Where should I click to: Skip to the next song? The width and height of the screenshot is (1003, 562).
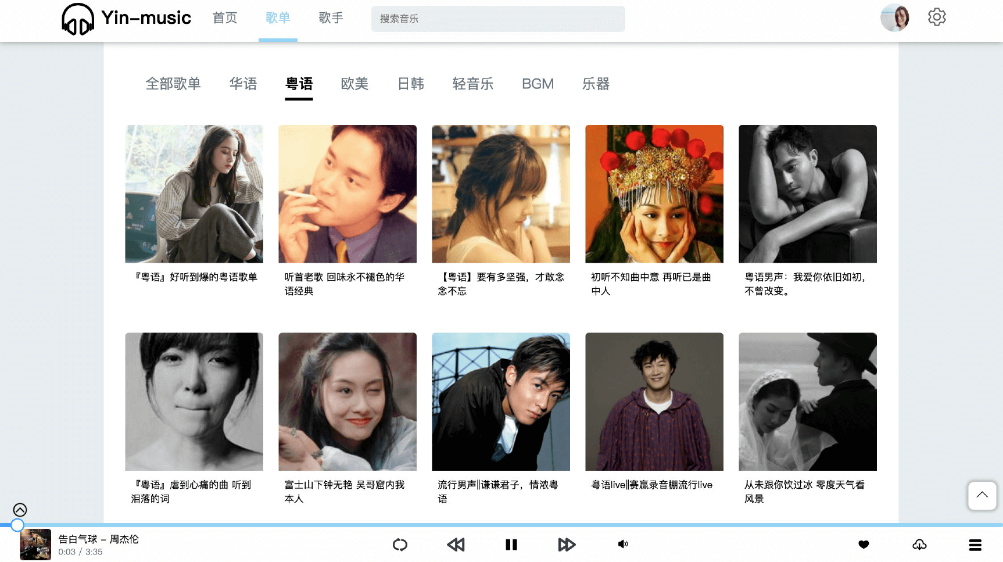tap(566, 545)
